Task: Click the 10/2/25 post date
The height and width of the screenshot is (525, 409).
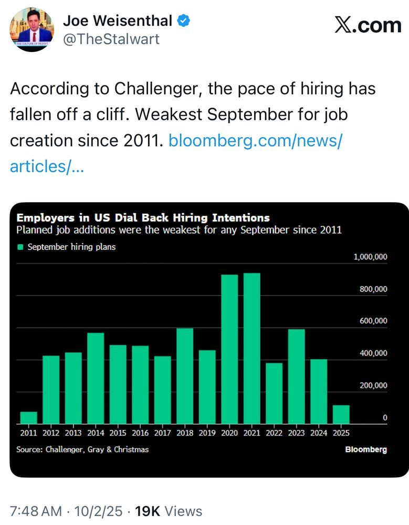Action: 98,511
